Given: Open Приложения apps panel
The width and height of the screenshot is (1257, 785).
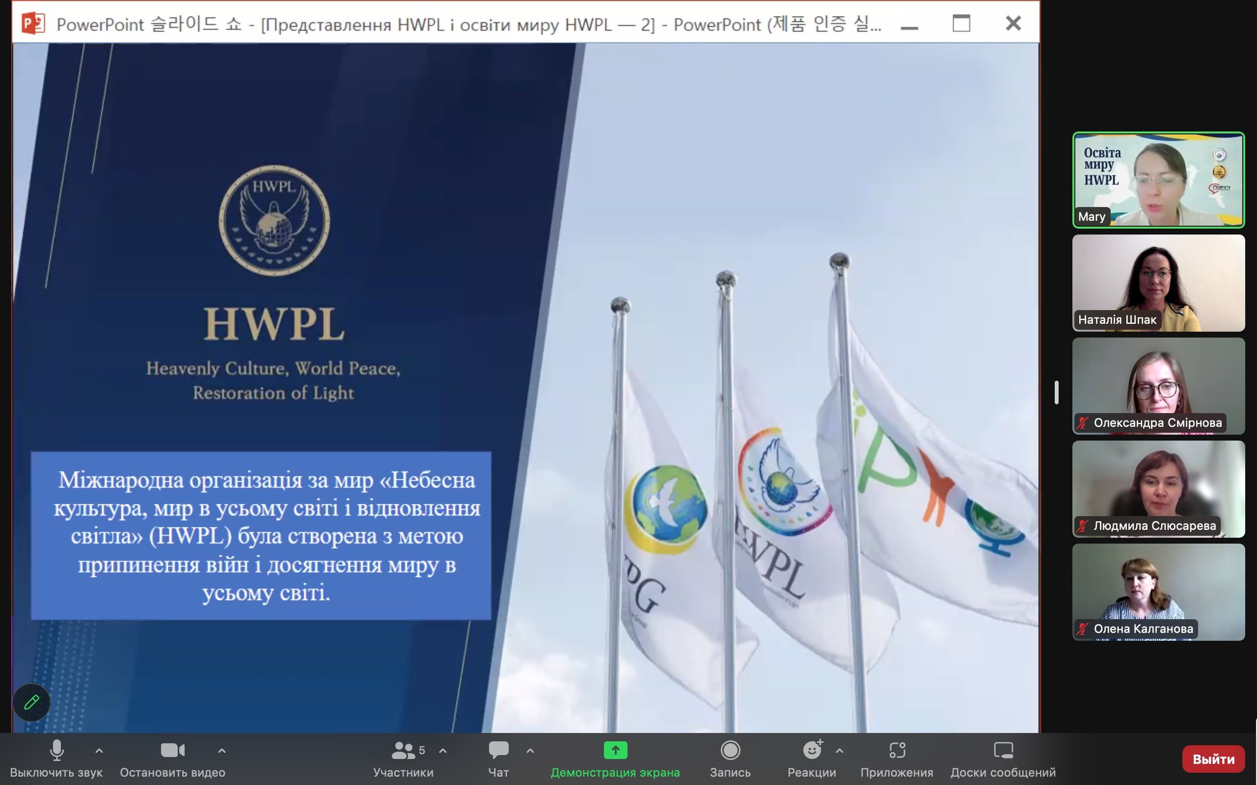Looking at the screenshot, I should point(897,759).
